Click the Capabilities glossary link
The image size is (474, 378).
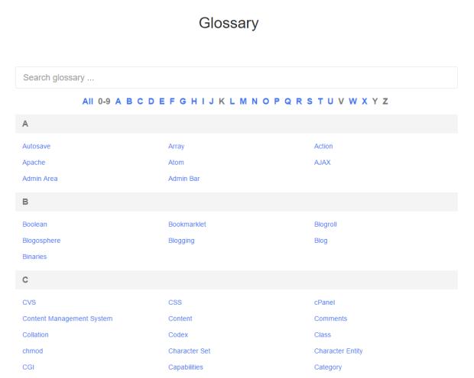pos(186,367)
